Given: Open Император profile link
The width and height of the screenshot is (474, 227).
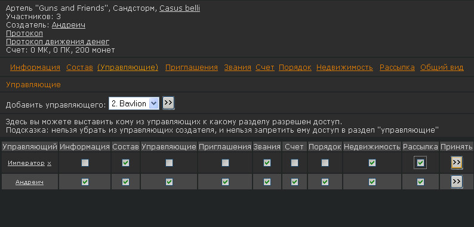Looking at the screenshot, I should coord(26,163).
